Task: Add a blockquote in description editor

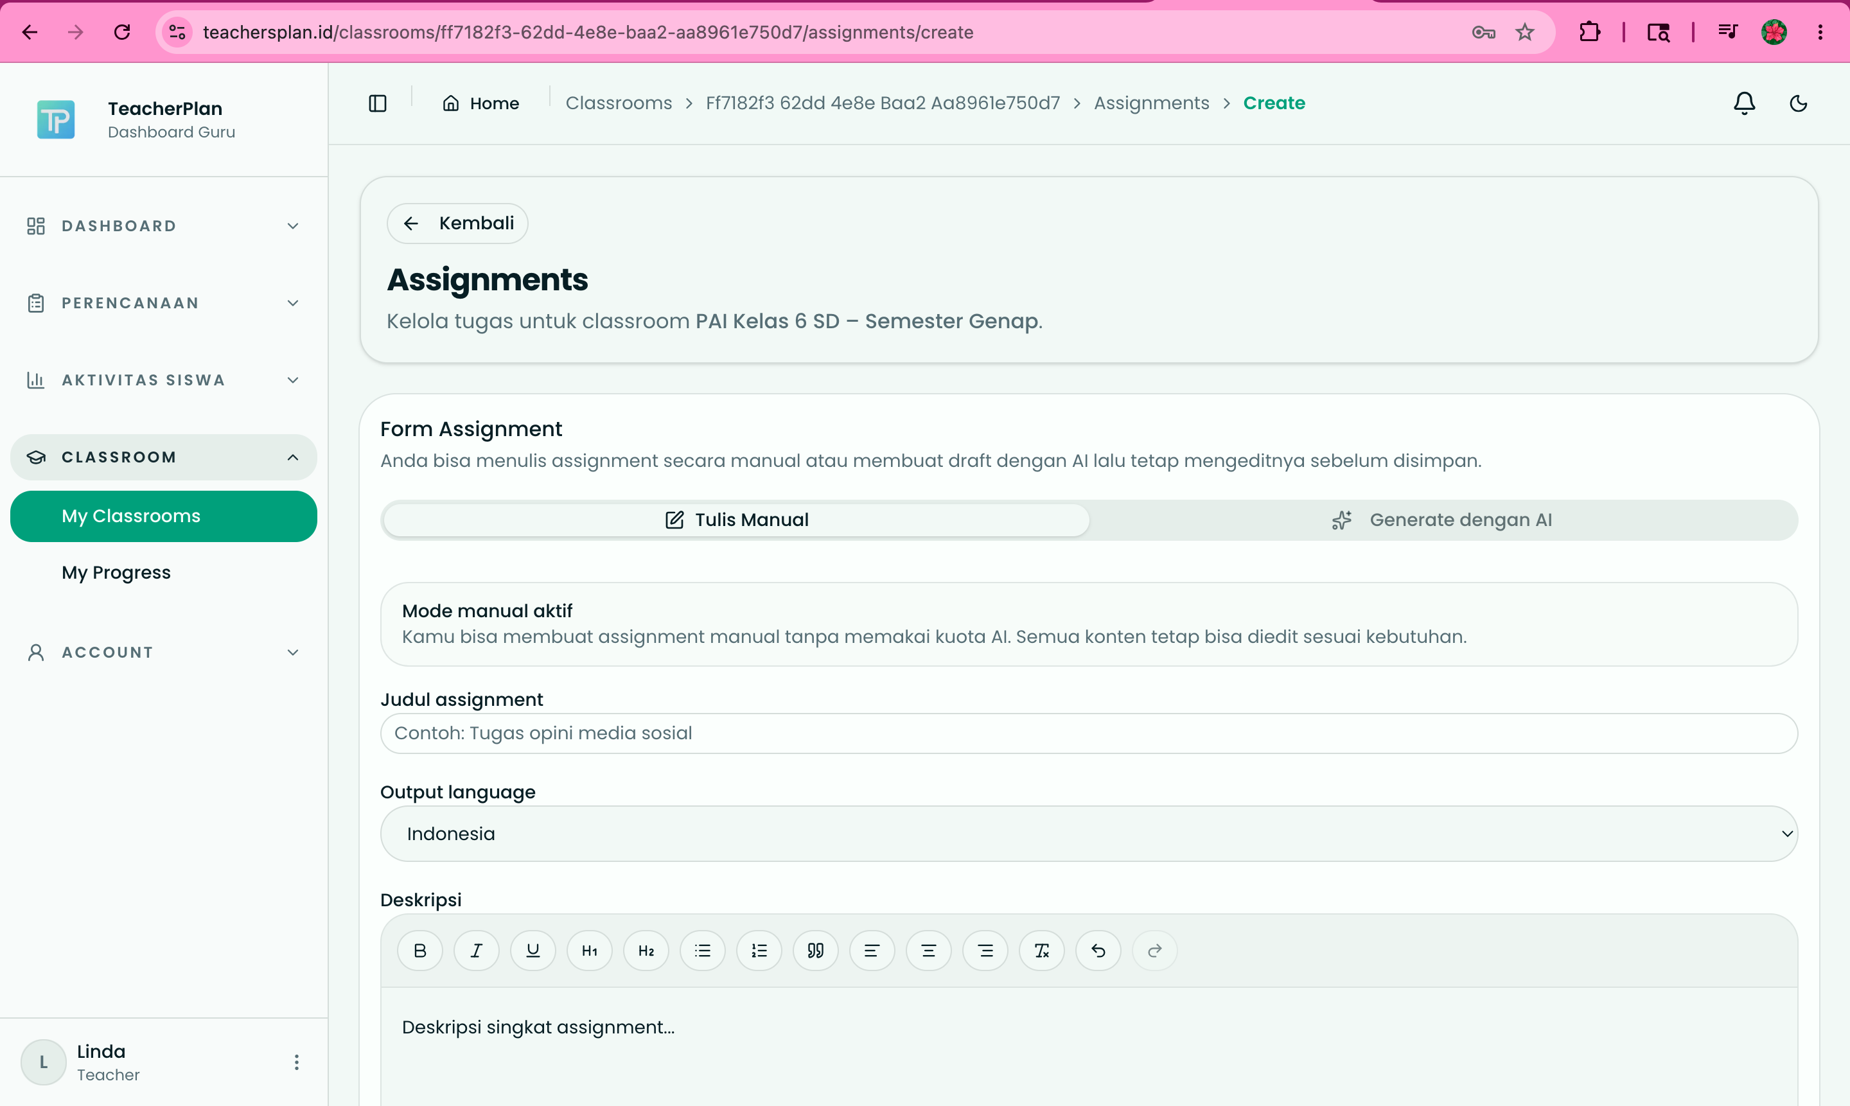Action: 815,950
